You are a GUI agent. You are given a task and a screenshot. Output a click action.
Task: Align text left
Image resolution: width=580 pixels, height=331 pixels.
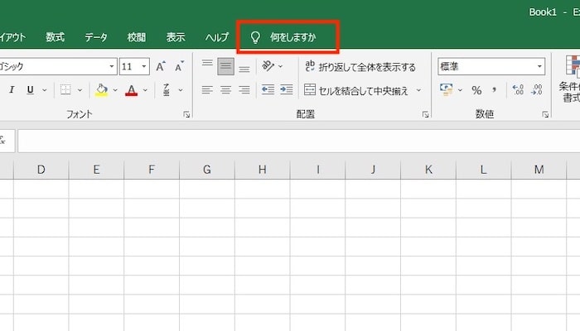coord(207,89)
